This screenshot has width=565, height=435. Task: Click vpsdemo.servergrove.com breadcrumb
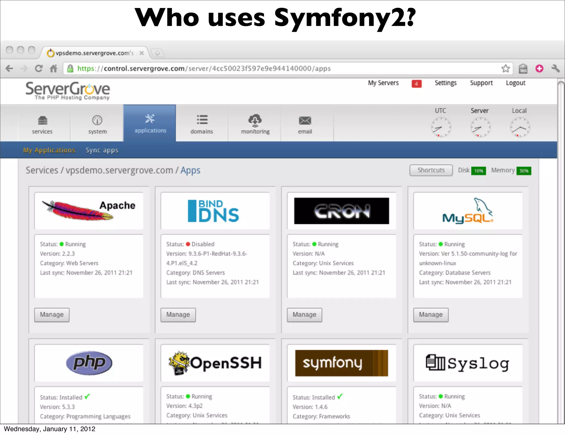pyautogui.click(x=119, y=170)
